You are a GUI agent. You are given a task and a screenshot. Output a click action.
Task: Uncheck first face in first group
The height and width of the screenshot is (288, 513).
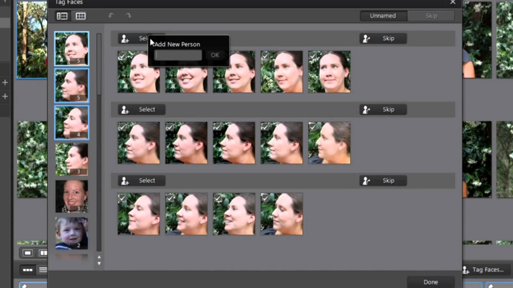coord(122,56)
